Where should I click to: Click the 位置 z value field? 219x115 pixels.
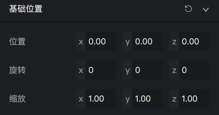[x=194, y=41]
